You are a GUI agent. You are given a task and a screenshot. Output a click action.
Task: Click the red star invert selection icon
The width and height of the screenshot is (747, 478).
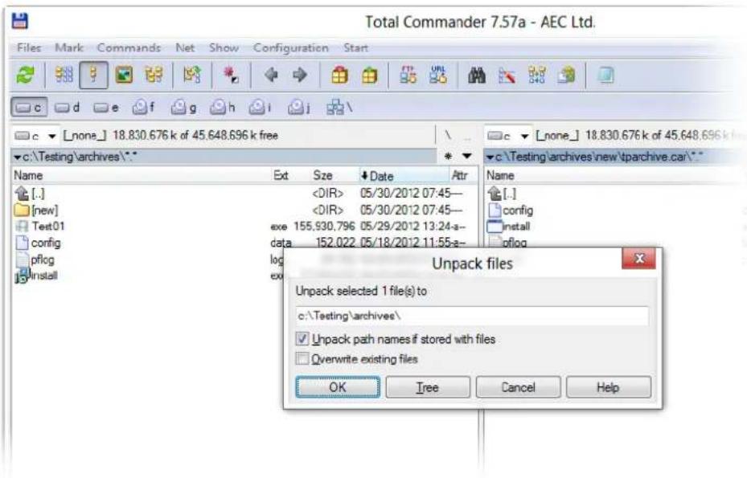pos(231,76)
